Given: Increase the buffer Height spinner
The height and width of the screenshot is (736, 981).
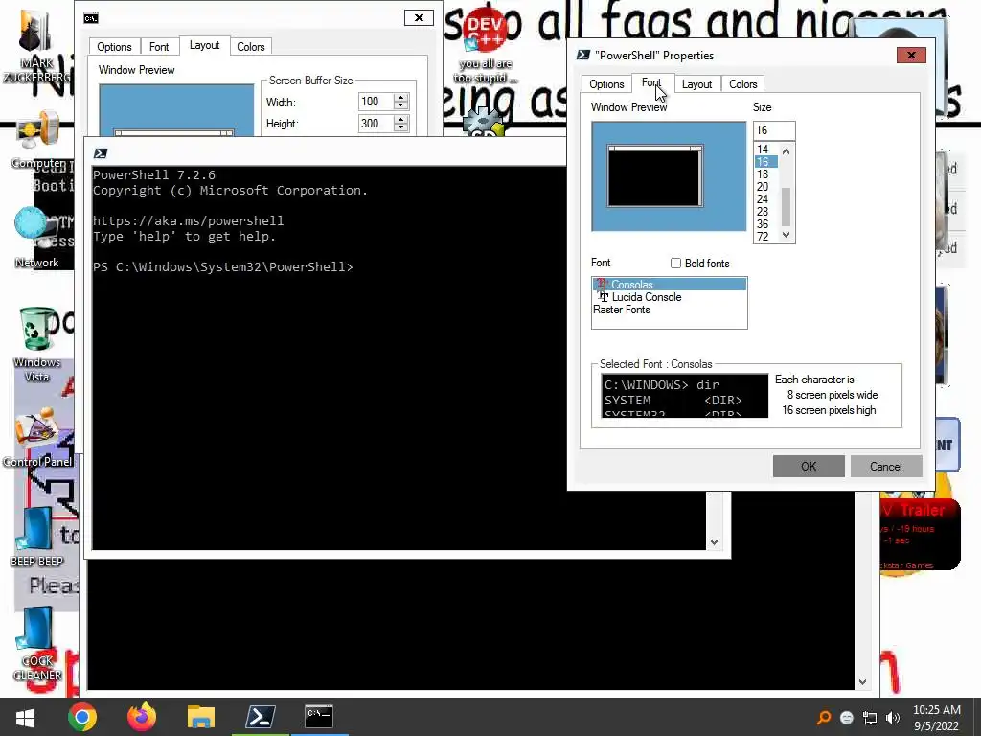Looking at the screenshot, I should [x=401, y=119].
